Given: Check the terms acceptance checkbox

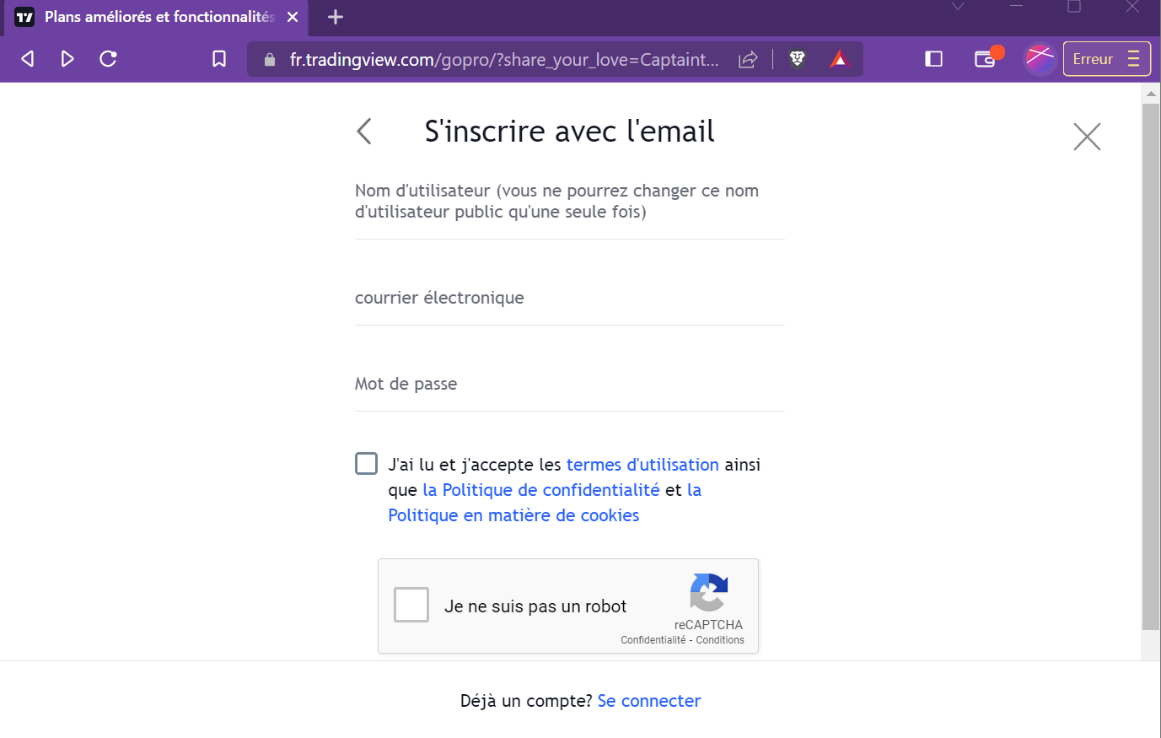Looking at the screenshot, I should (x=366, y=464).
